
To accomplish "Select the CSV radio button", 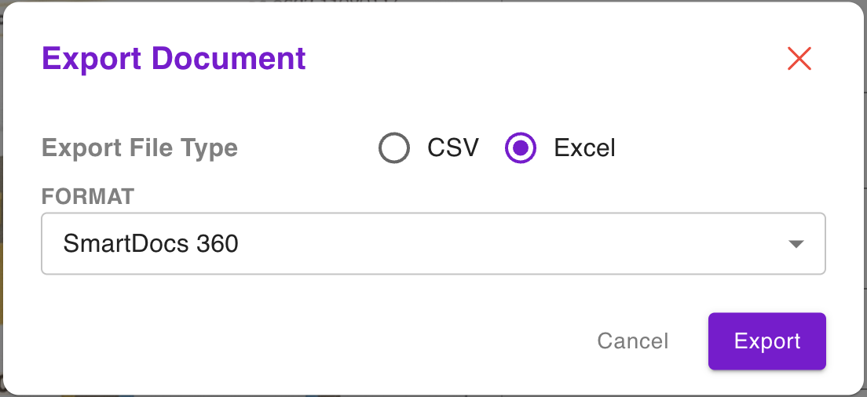I will tap(393, 148).
